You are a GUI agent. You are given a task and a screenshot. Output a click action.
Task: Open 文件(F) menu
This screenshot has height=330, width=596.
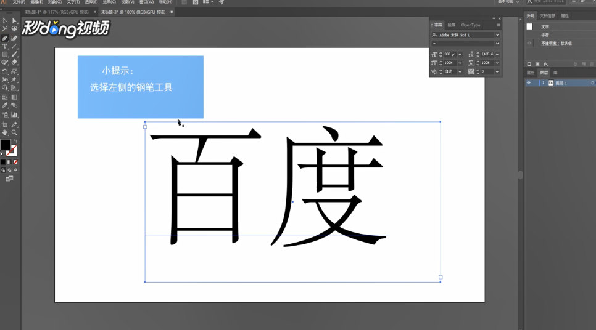pyautogui.click(x=19, y=2)
